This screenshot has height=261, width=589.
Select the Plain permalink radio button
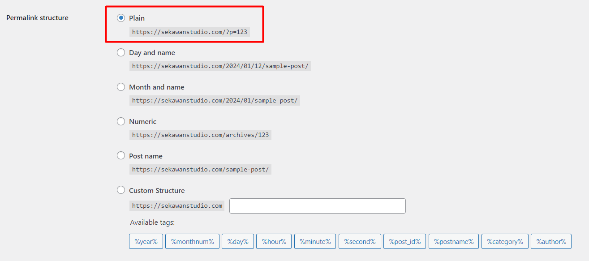click(121, 18)
